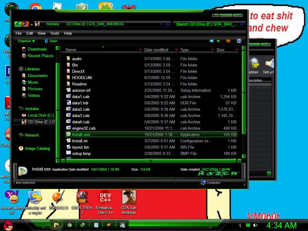Select the data1.cab archive icon
Image resolution: width=308 pixels, height=231 pixels.
(69, 97)
